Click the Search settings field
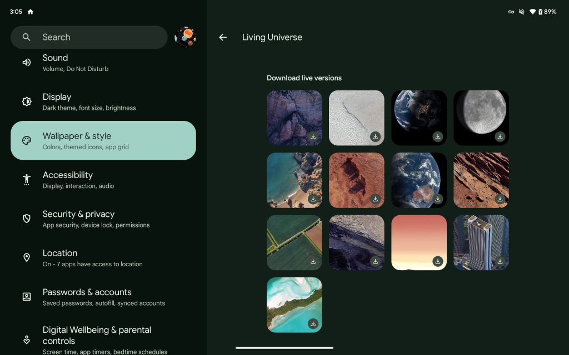 click(89, 37)
